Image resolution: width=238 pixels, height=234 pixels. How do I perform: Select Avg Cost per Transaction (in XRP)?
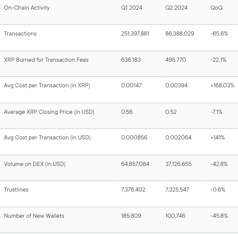pos(47,85)
